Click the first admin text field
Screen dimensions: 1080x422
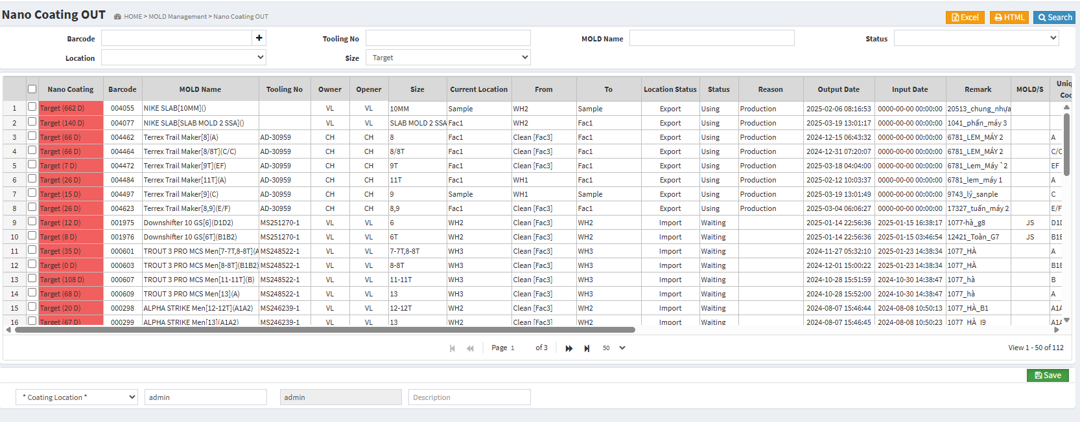(205, 397)
